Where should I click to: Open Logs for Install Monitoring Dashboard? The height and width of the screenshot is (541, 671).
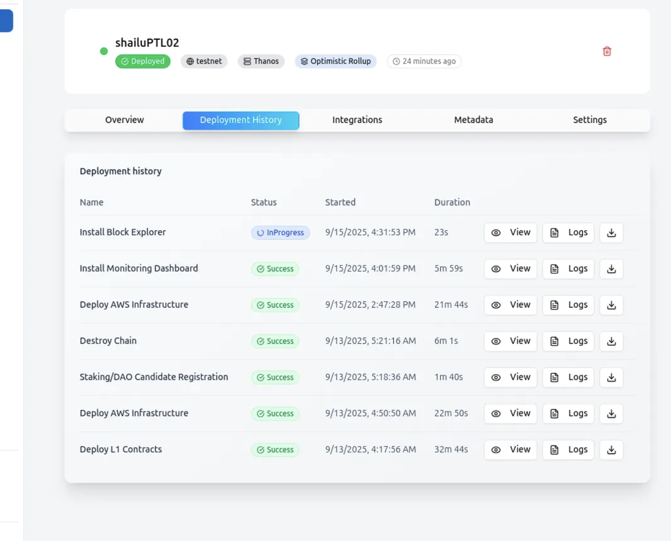click(568, 269)
